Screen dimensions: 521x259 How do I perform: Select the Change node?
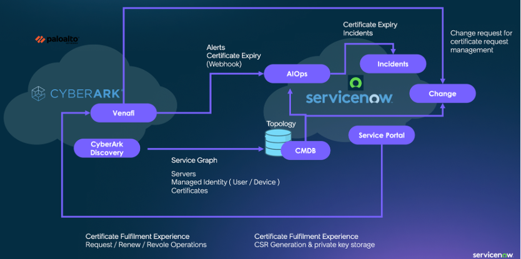442,94
